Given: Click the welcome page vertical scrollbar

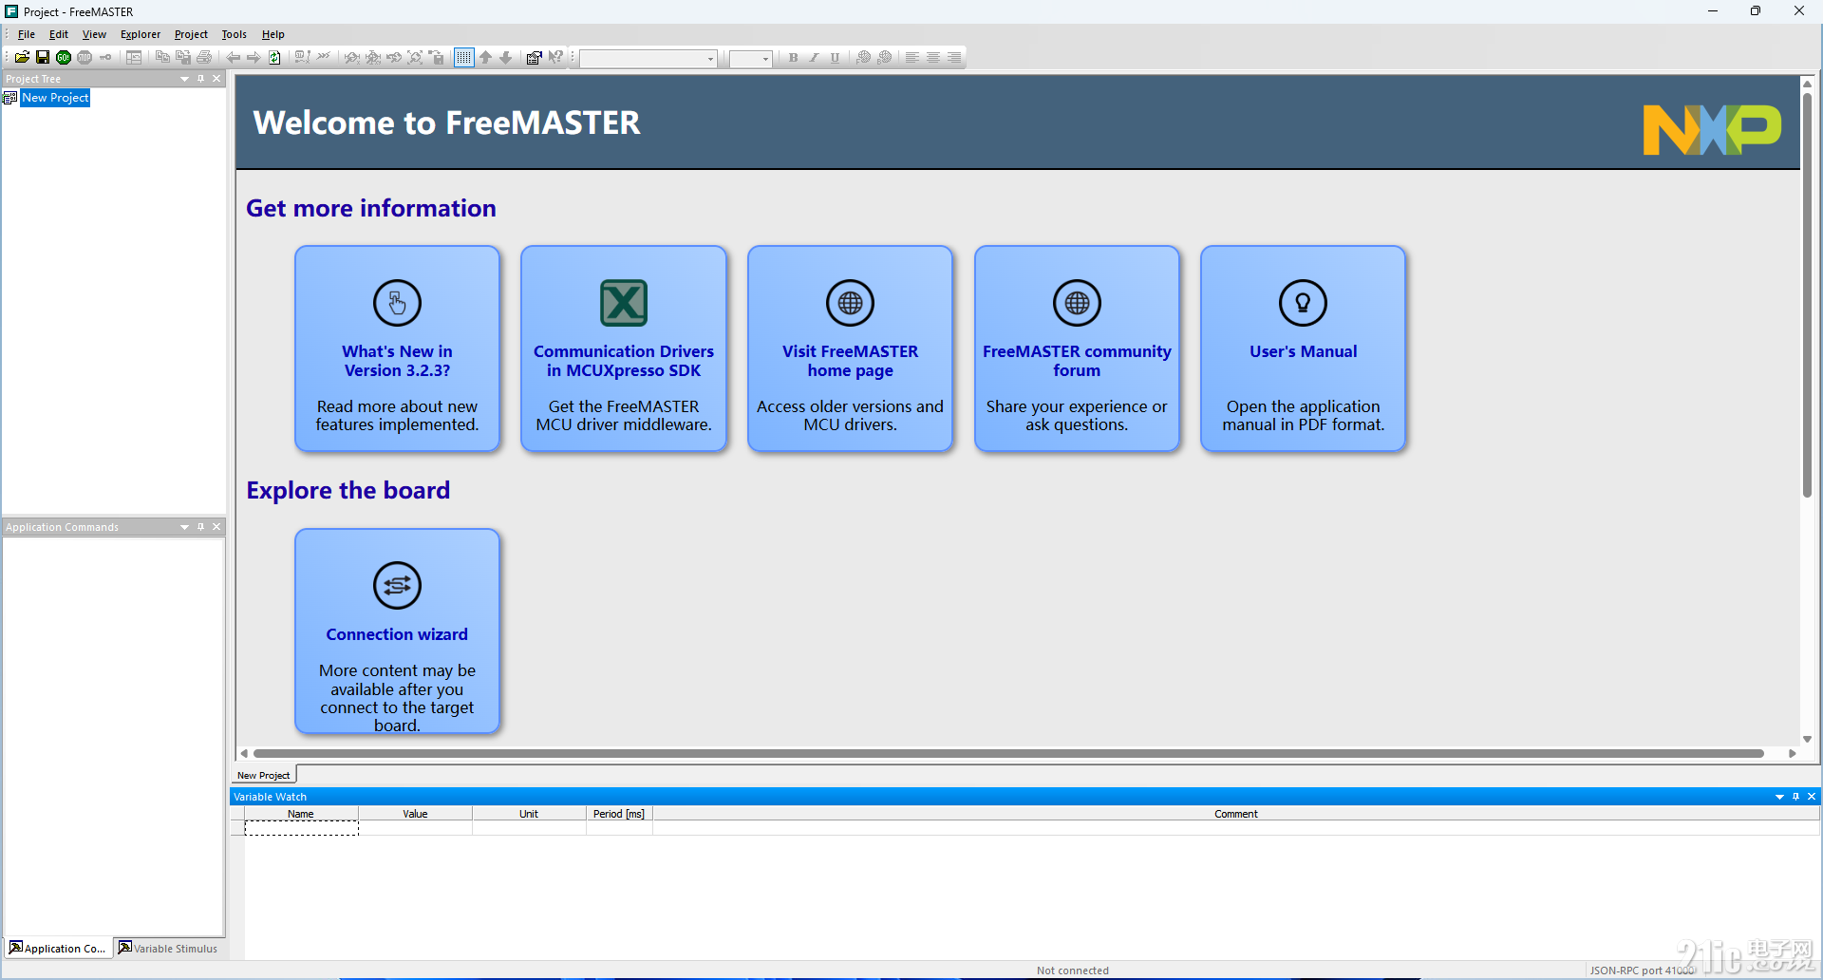Looking at the screenshot, I should (1807, 294).
